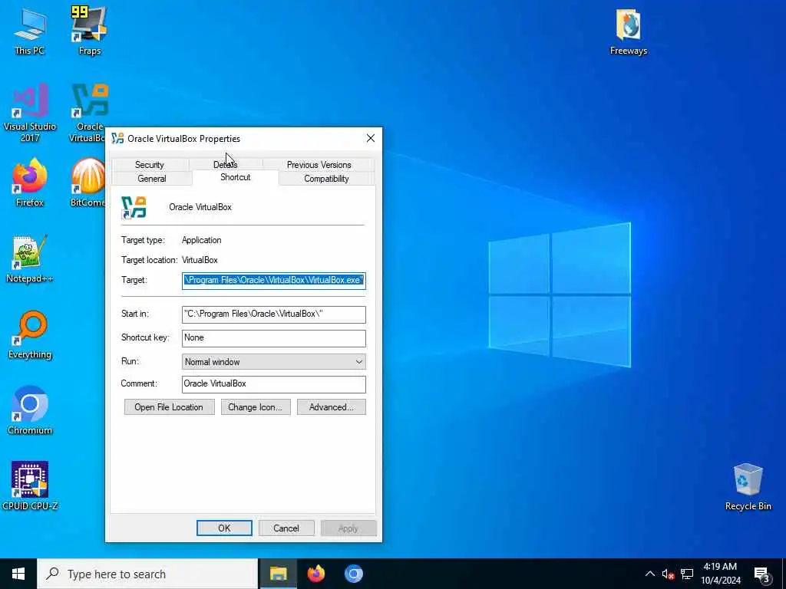Click the Open File Location button
The image size is (786, 589).
click(x=169, y=407)
